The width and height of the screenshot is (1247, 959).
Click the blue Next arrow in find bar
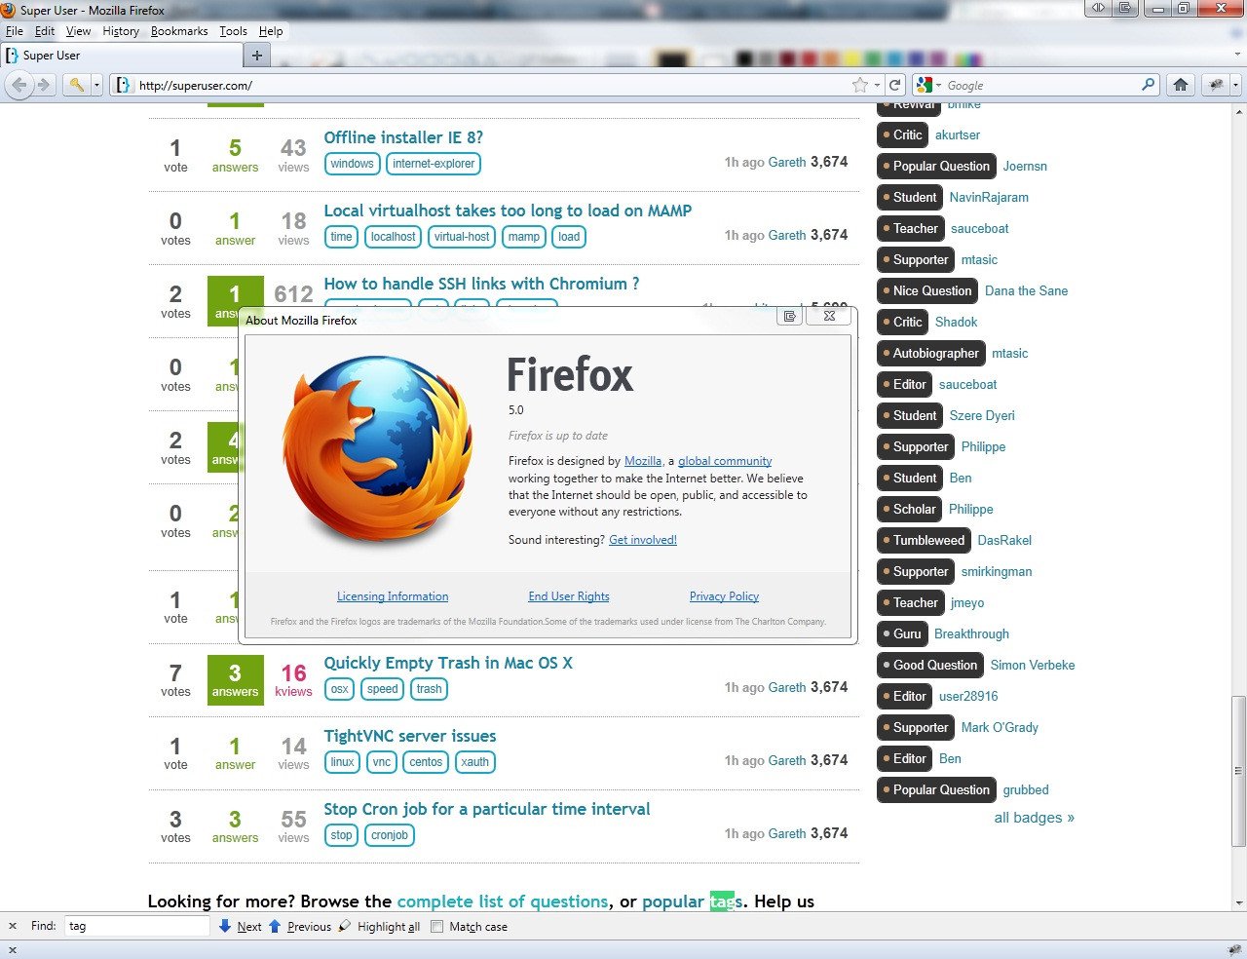[x=225, y=926]
